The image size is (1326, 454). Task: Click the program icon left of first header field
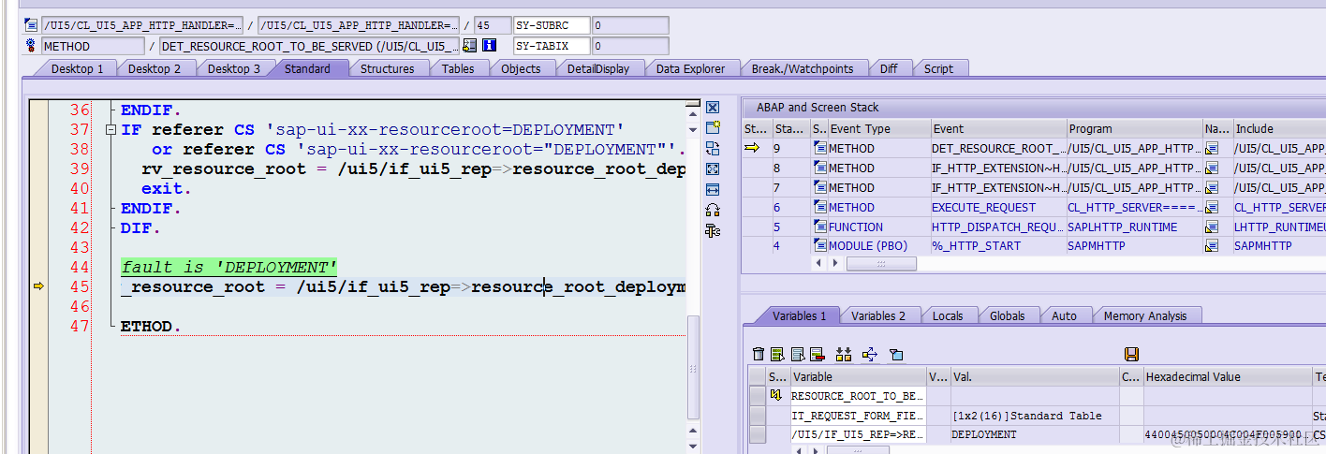tap(30, 25)
